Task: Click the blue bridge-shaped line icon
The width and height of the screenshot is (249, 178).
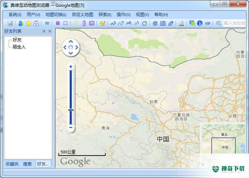Action: [129, 23]
